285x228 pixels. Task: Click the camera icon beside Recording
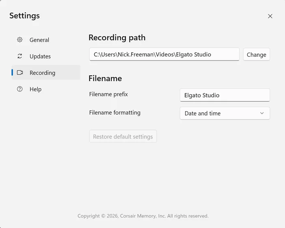[20, 73]
